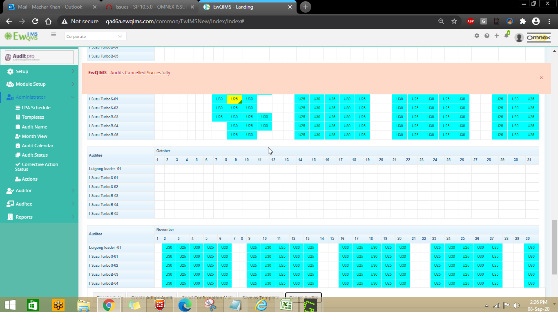
Task: Click the November month label
Action: coord(165,230)
